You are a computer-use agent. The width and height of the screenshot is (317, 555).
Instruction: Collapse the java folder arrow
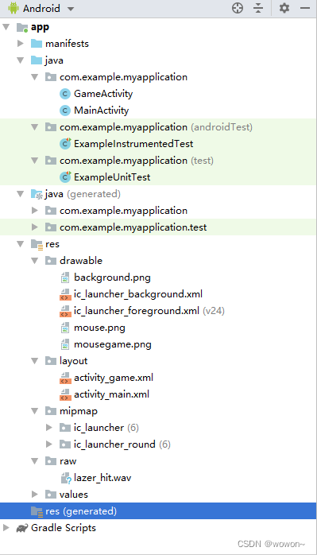20,60
